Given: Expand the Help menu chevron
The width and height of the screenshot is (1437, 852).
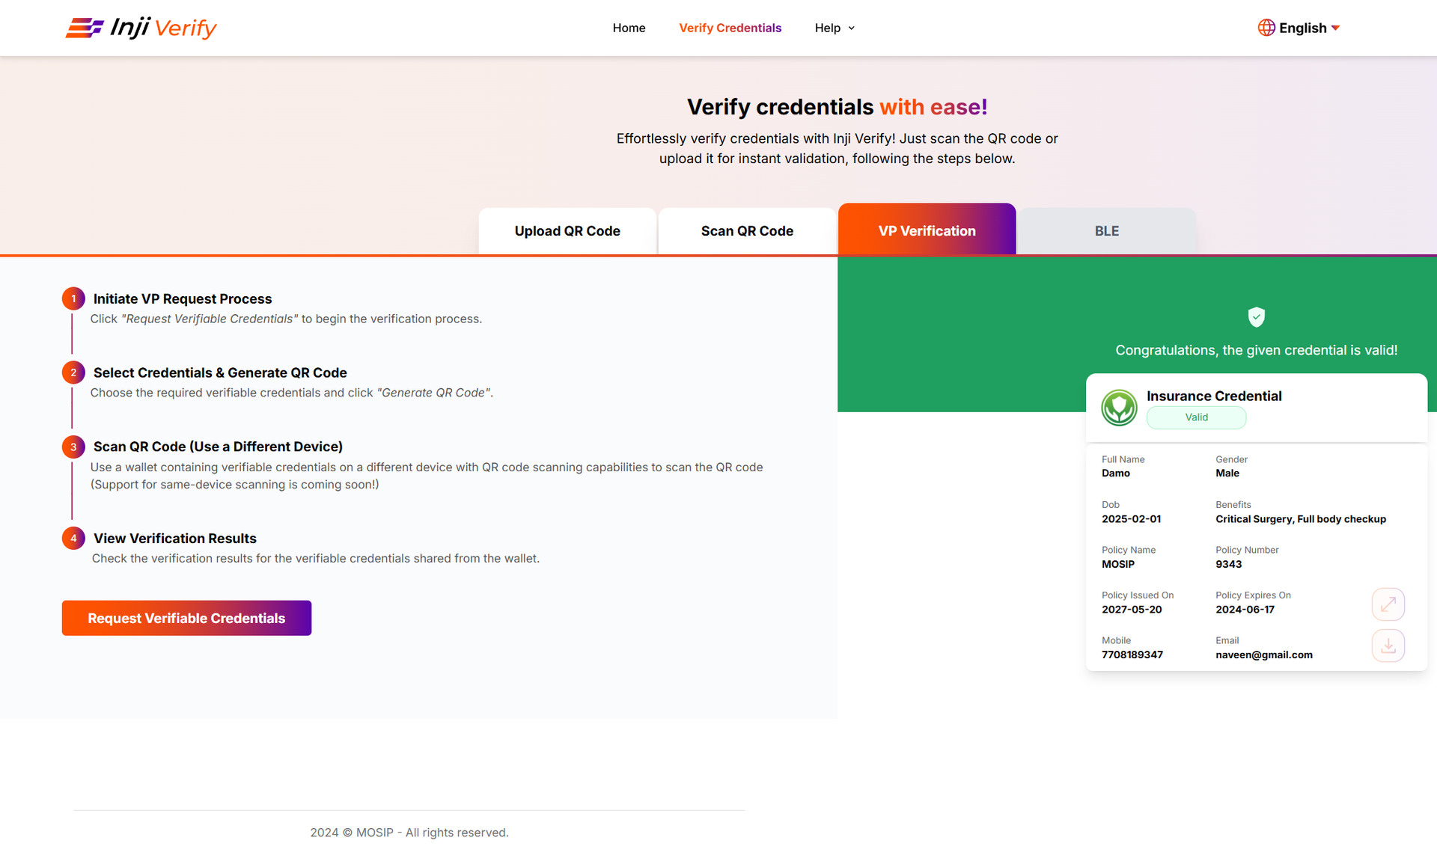Looking at the screenshot, I should (x=851, y=28).
